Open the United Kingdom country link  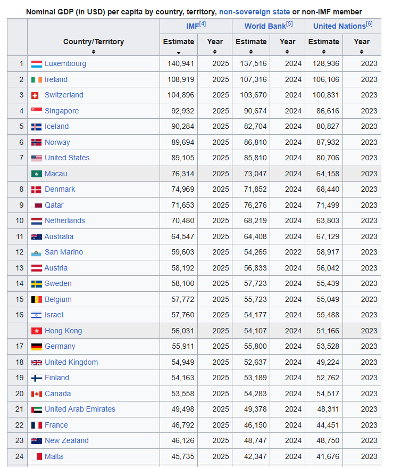(71, 363)
